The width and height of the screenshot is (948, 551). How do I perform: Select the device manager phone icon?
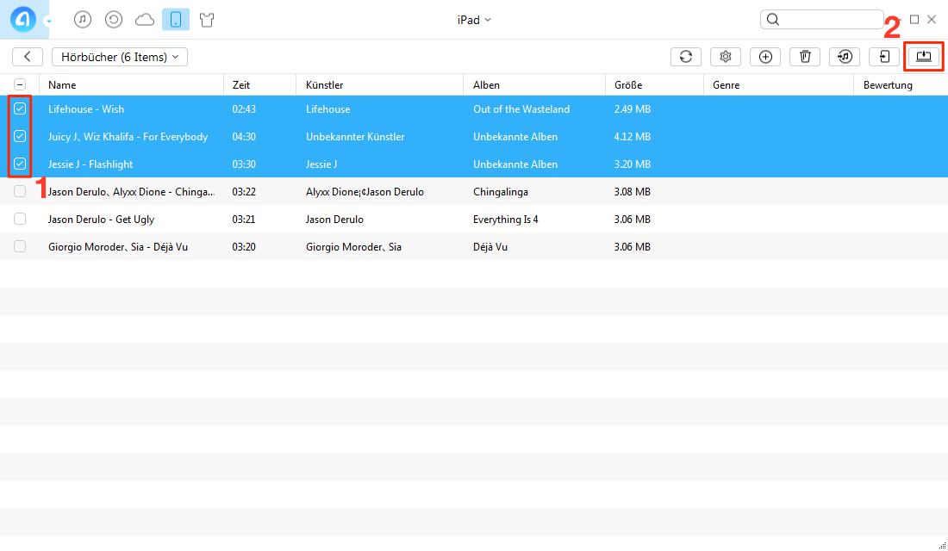pos(175,20)
